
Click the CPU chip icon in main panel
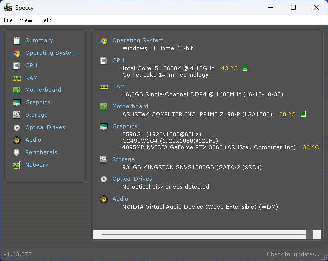(x=104, y=61)
